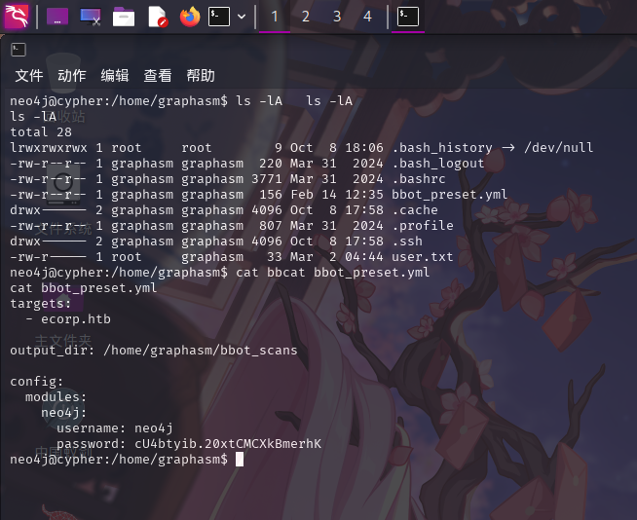Launch Firefox browser from the panel
Screen dimensions: 637x520
tap(190, 17)
